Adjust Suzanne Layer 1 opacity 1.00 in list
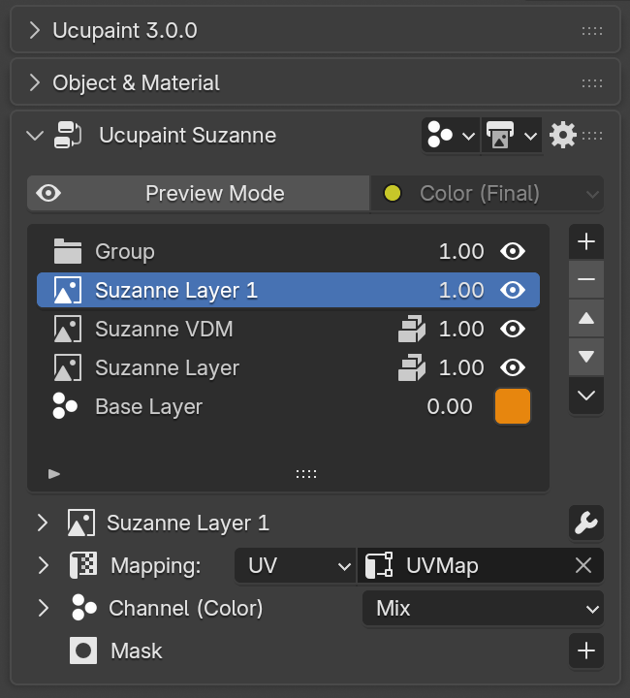630x698 pixels. 461,290
